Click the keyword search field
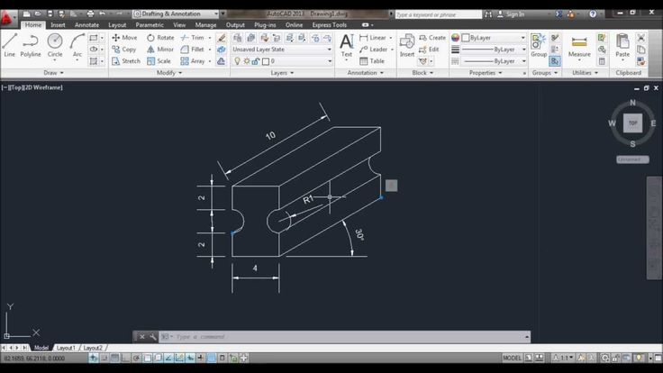 (x=439, y=14)
